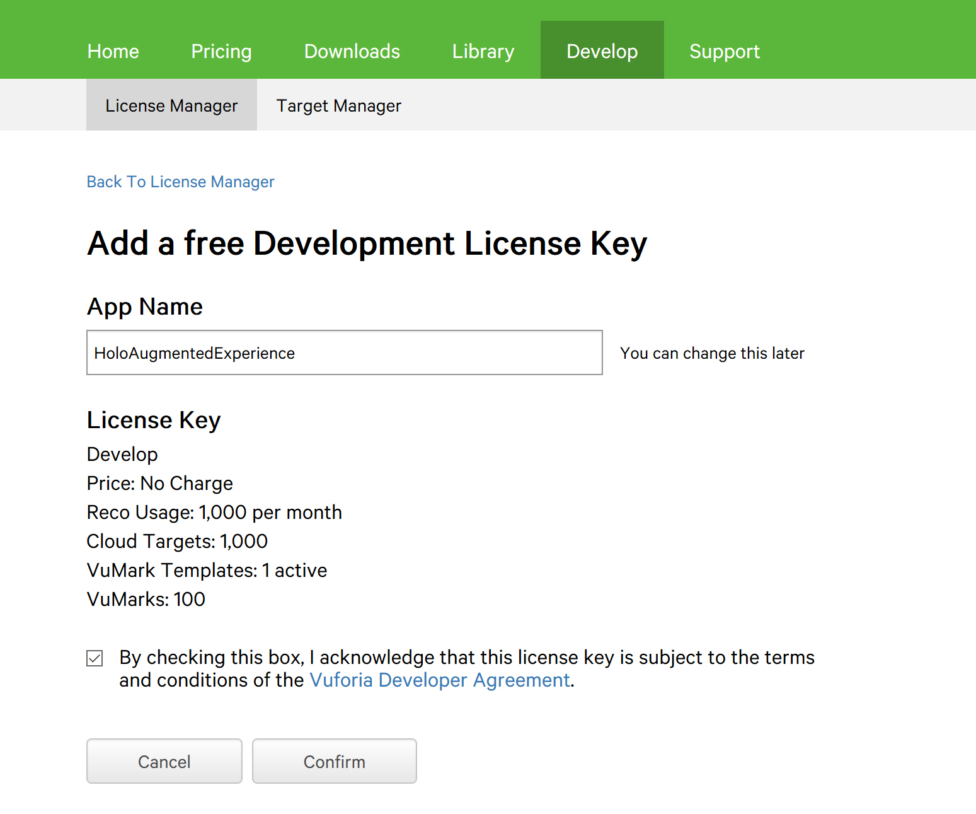The width and height of the screenshot is (976, 814).
Task: Click the 'You can change this later' text
Action: [712, 353]
